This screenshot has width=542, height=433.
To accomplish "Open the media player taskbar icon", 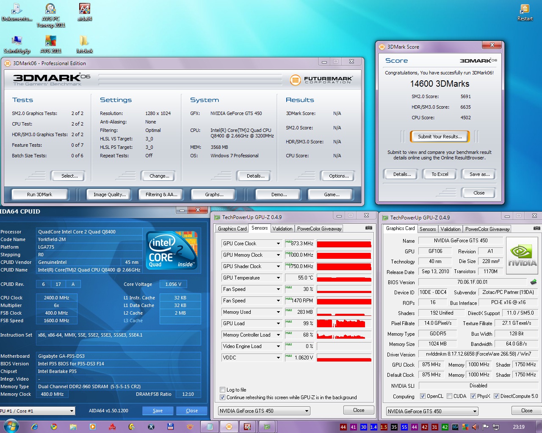I will point(93,427).
